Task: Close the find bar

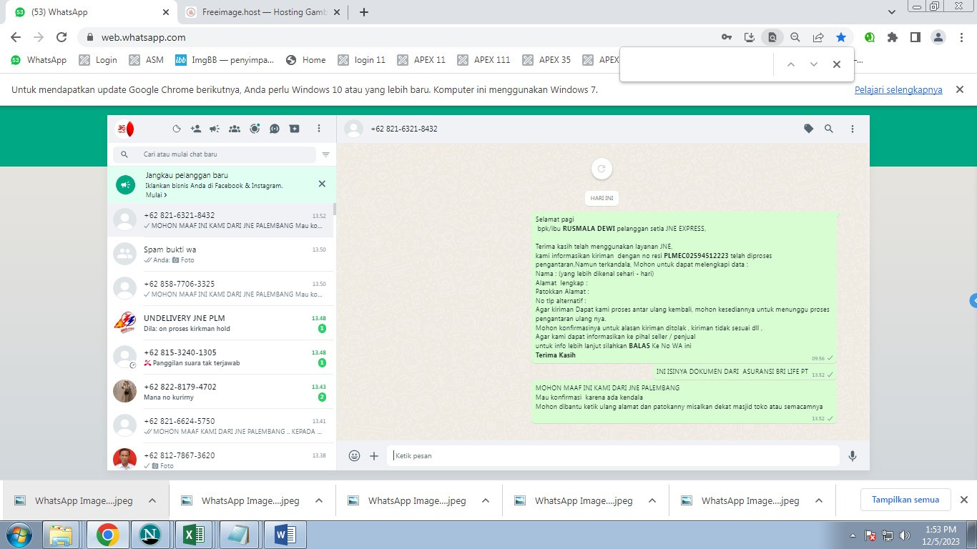Action: pos(836,64)
